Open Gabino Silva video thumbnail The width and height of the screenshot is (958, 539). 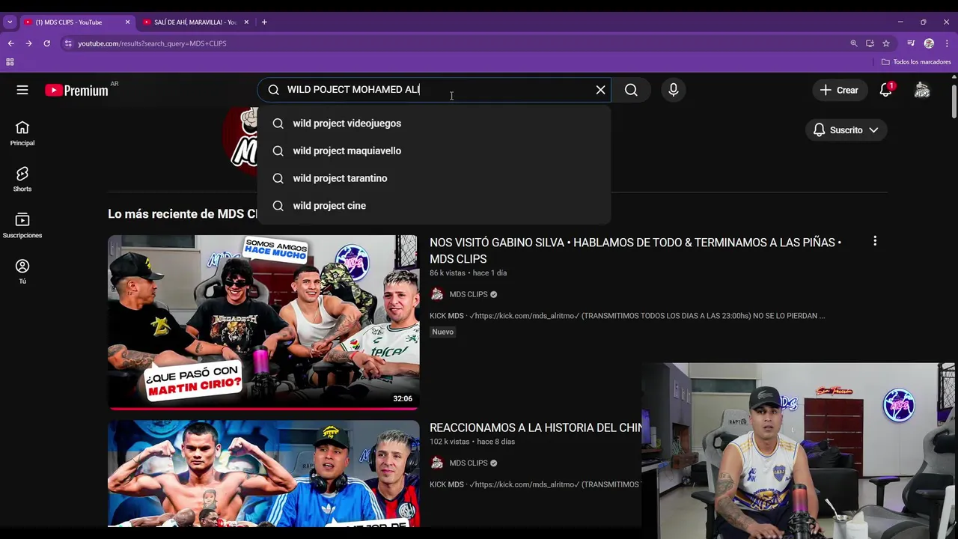263,322
